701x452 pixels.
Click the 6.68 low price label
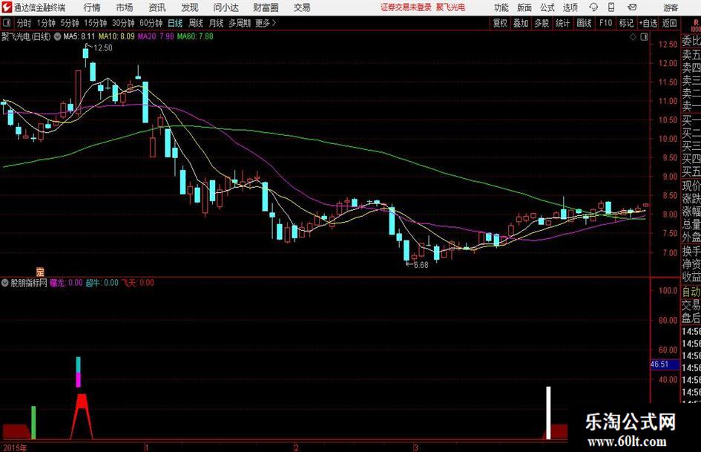click(421, 265)
